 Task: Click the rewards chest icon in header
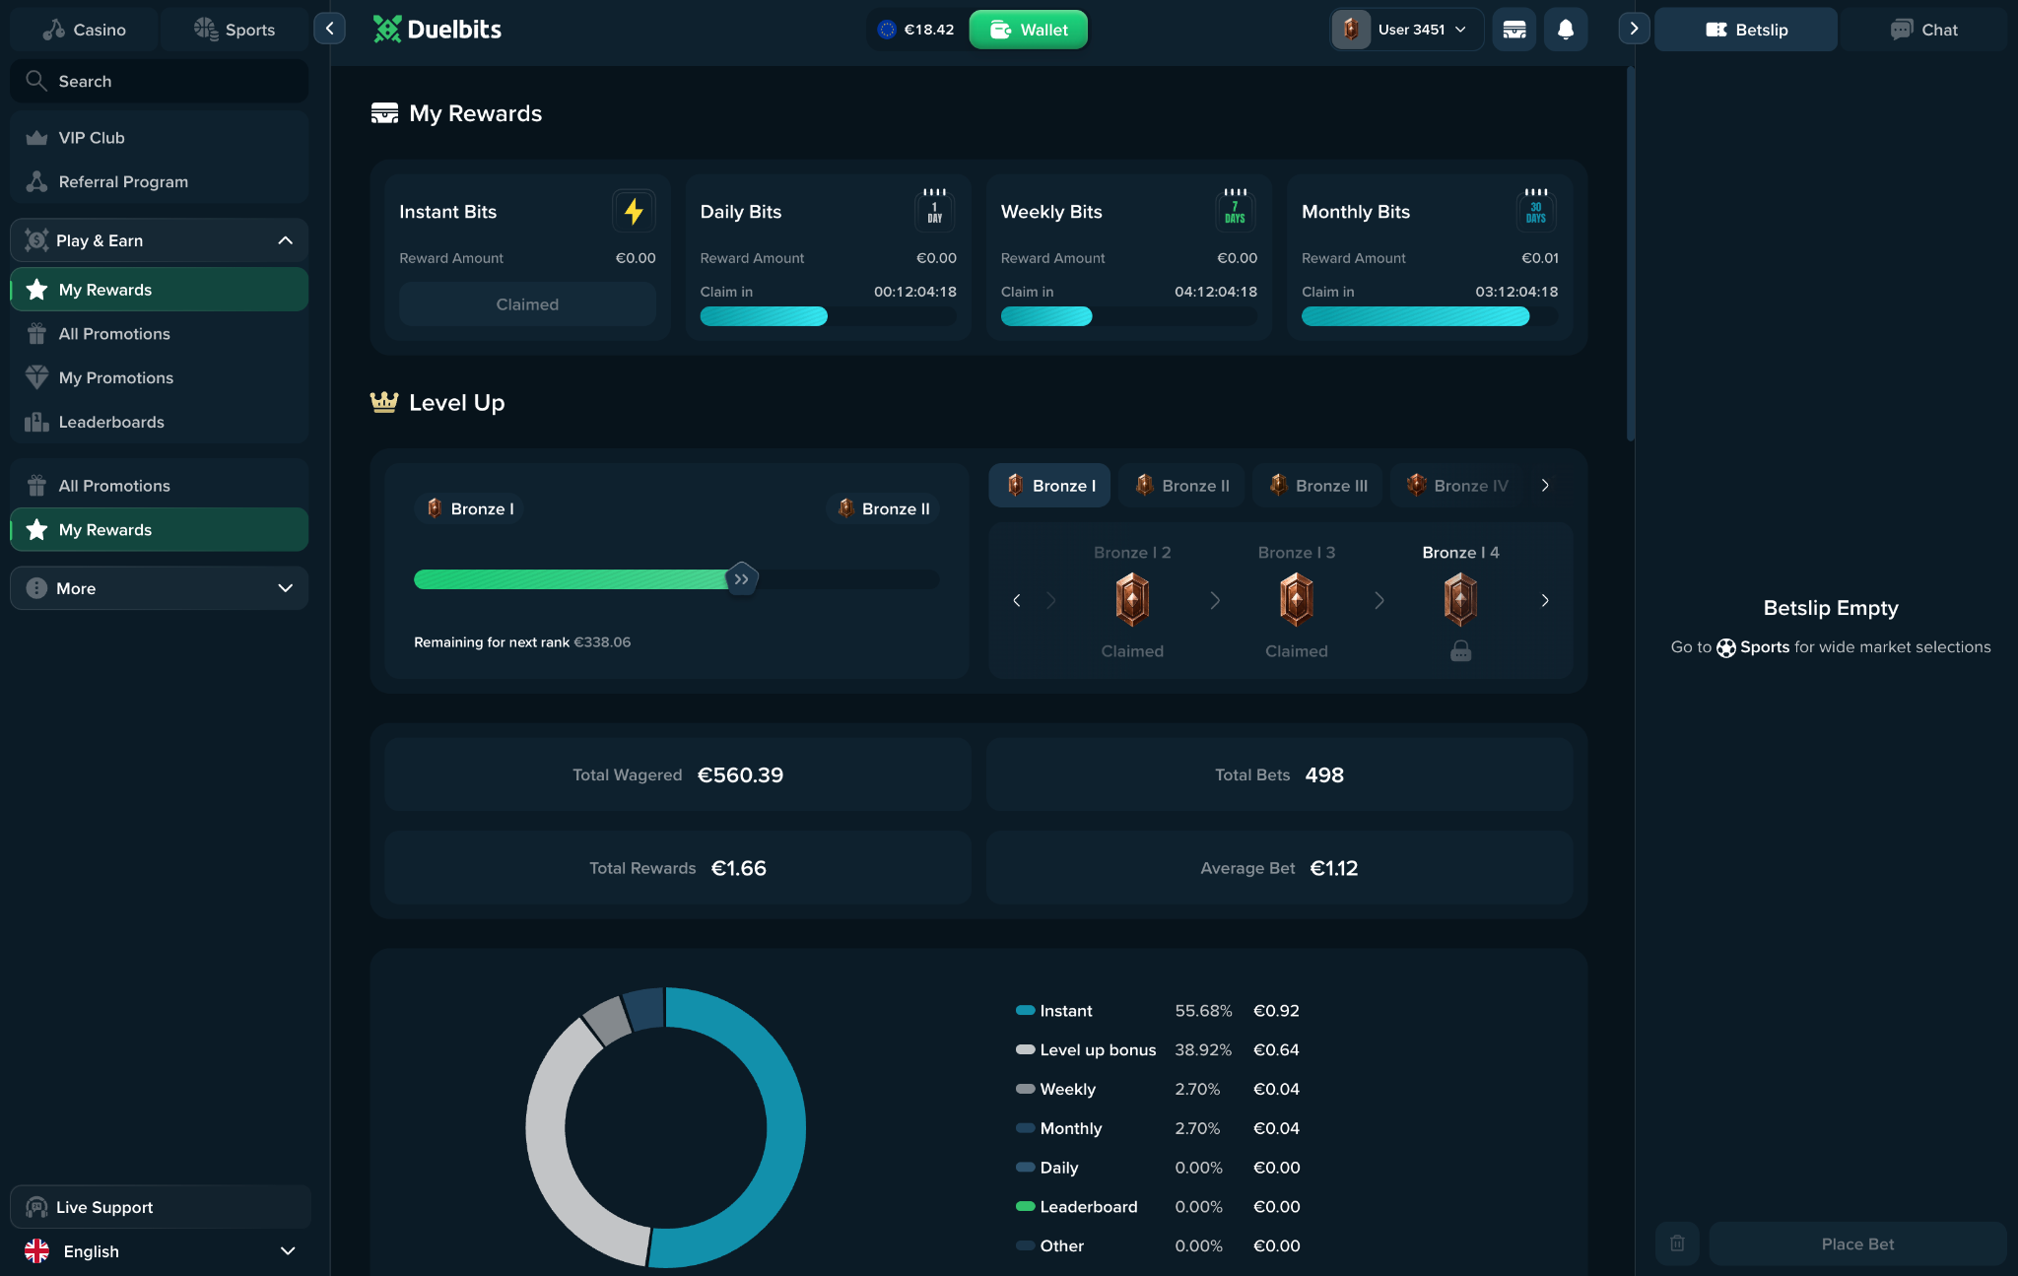point(1513,30)
